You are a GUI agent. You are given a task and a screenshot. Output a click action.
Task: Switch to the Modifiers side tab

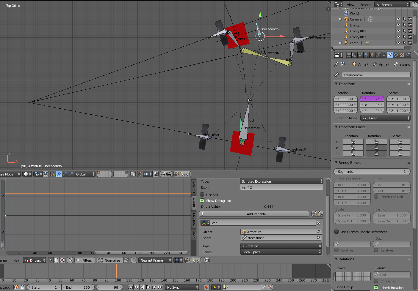click(194, 219)
